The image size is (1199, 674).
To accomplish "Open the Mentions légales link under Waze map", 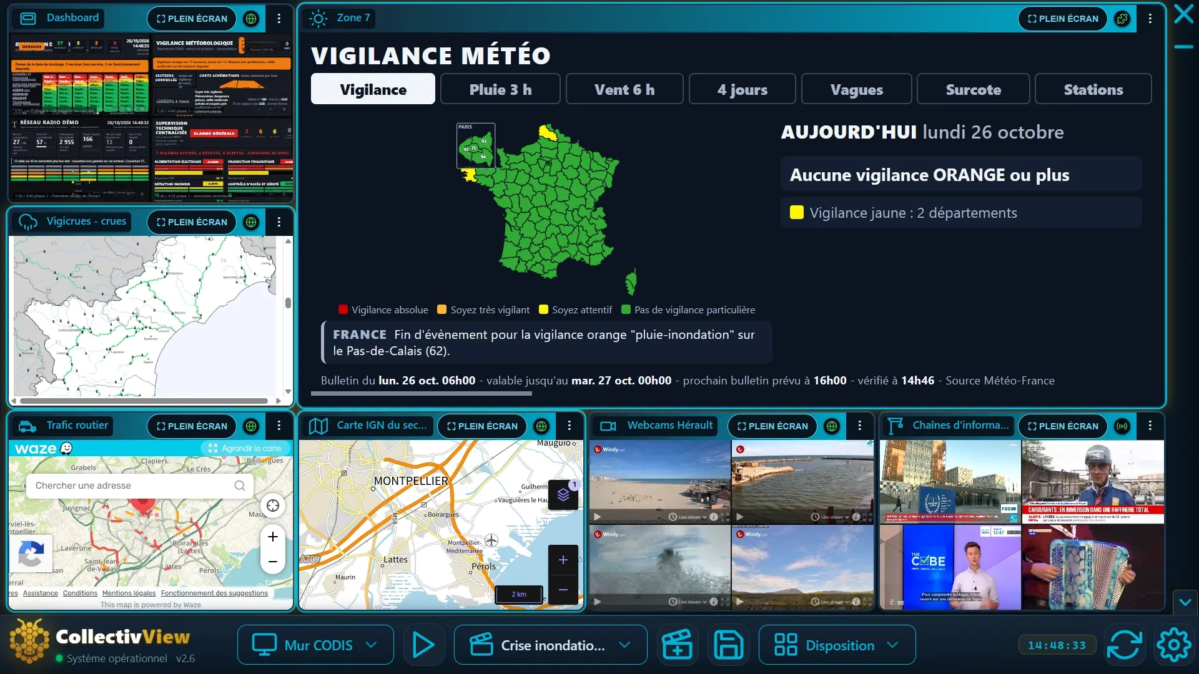I will (129, 593).
